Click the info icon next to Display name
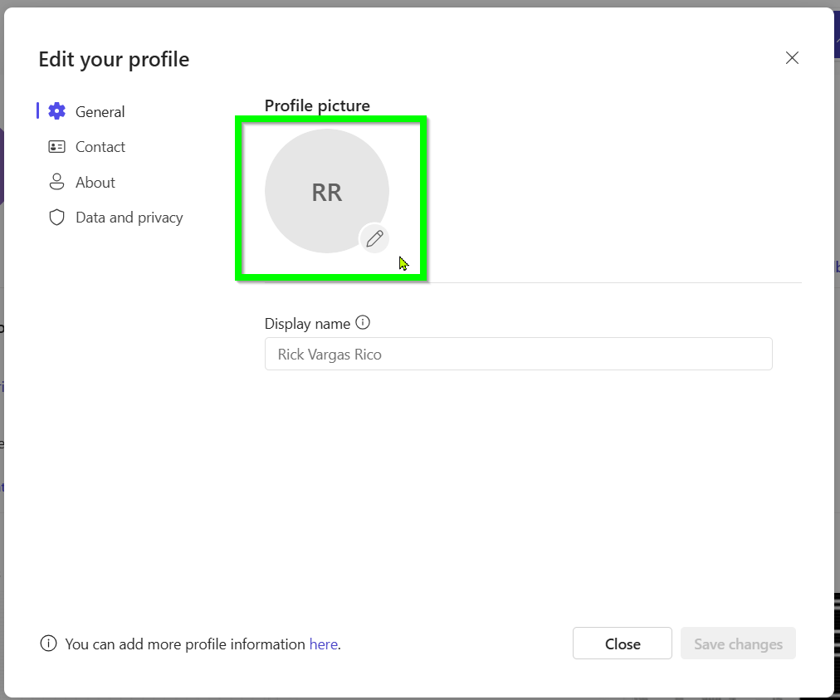Image resolution: width=840 pixels, height=700 pixels. (x=363, y=323)
